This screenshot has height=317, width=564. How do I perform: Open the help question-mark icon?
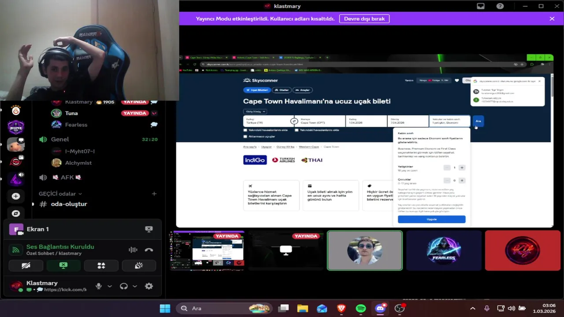click(x=500, y=6)
